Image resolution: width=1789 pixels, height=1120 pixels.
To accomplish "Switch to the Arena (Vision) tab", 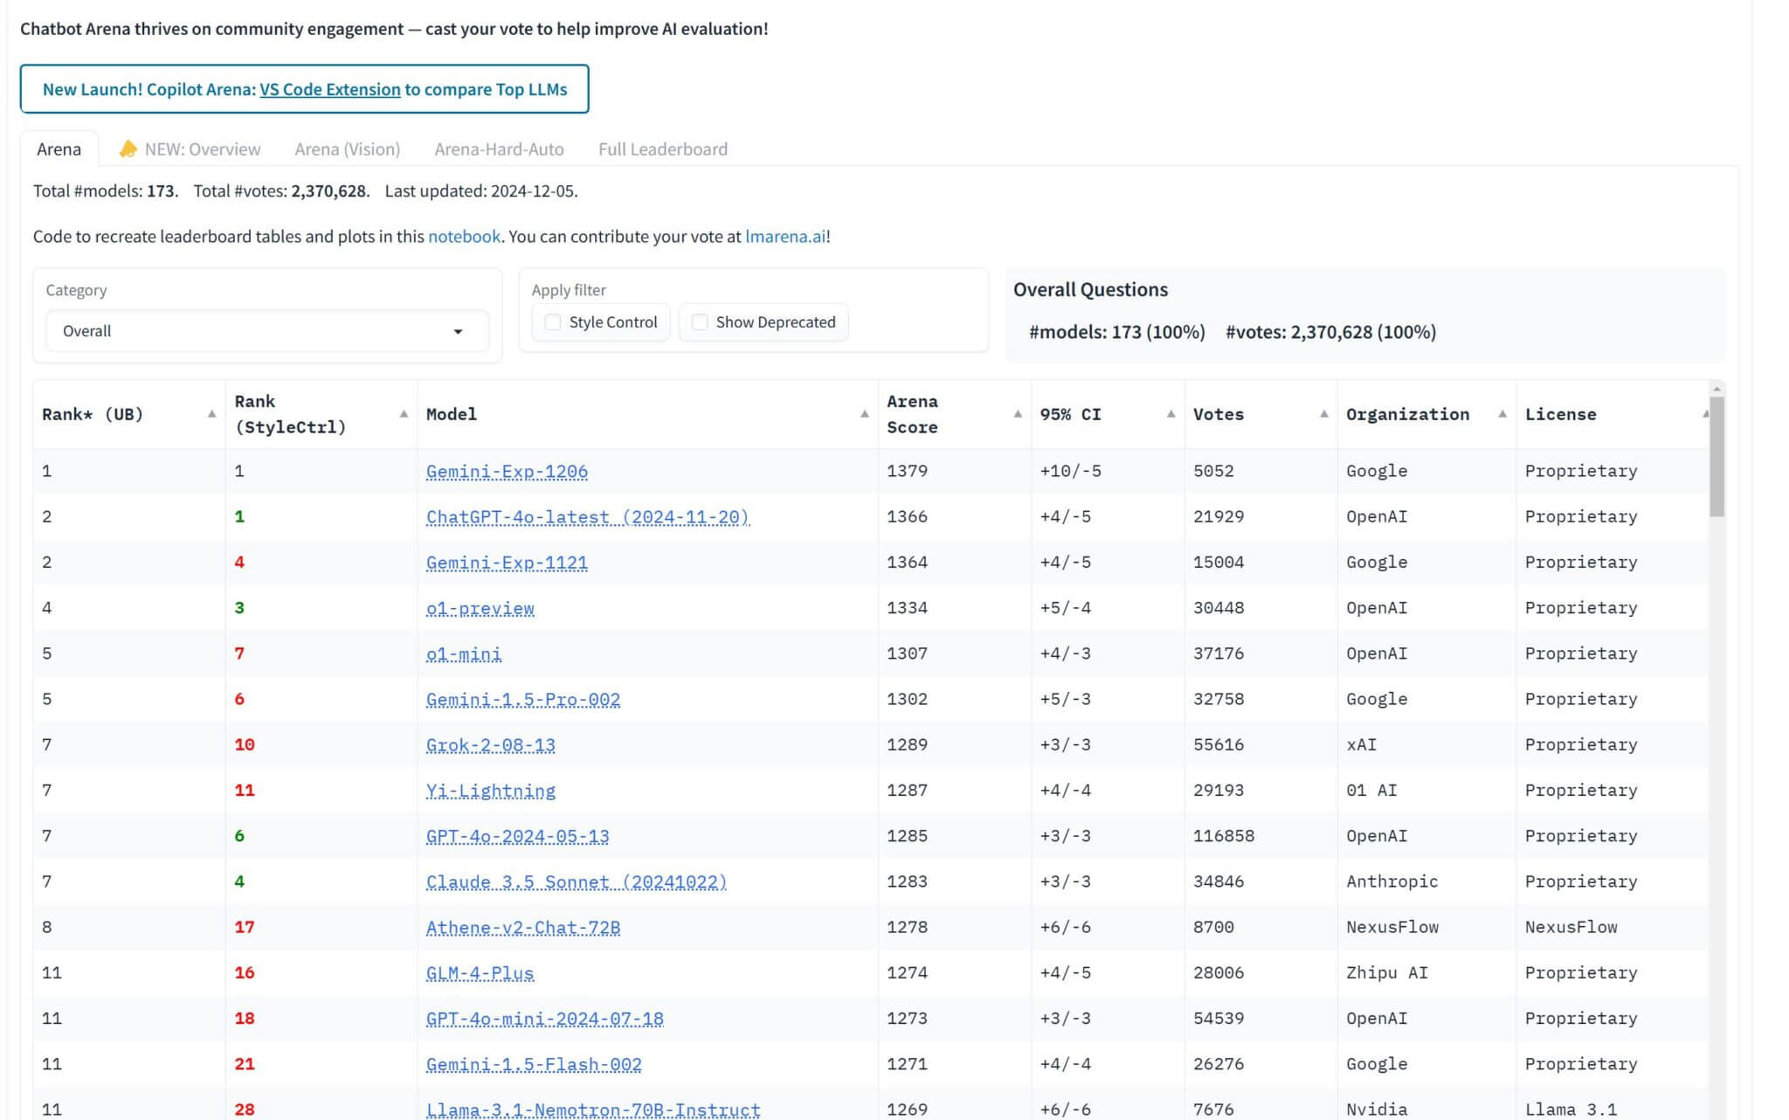I will click(x=348, y=149).
